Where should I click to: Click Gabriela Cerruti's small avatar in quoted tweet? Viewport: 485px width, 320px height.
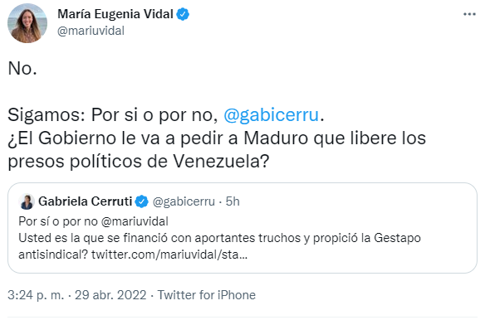[x=27, y=201]
